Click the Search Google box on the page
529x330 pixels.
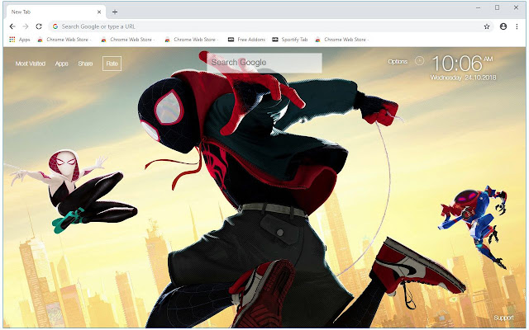pyautogui.click(x=264, y=63)
